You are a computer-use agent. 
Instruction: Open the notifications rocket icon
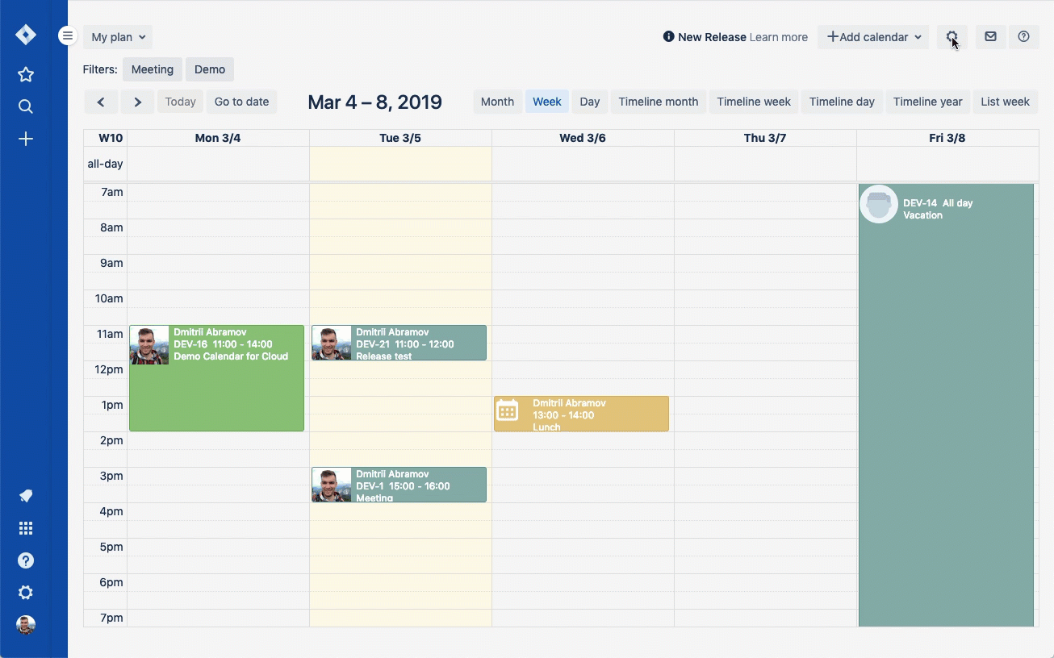(26, 496)
